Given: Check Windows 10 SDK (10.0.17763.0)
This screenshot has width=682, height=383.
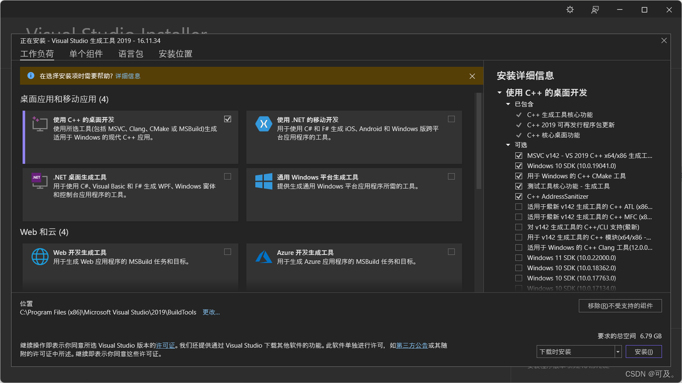Looking at the screenshot, I should click(519, 278).
